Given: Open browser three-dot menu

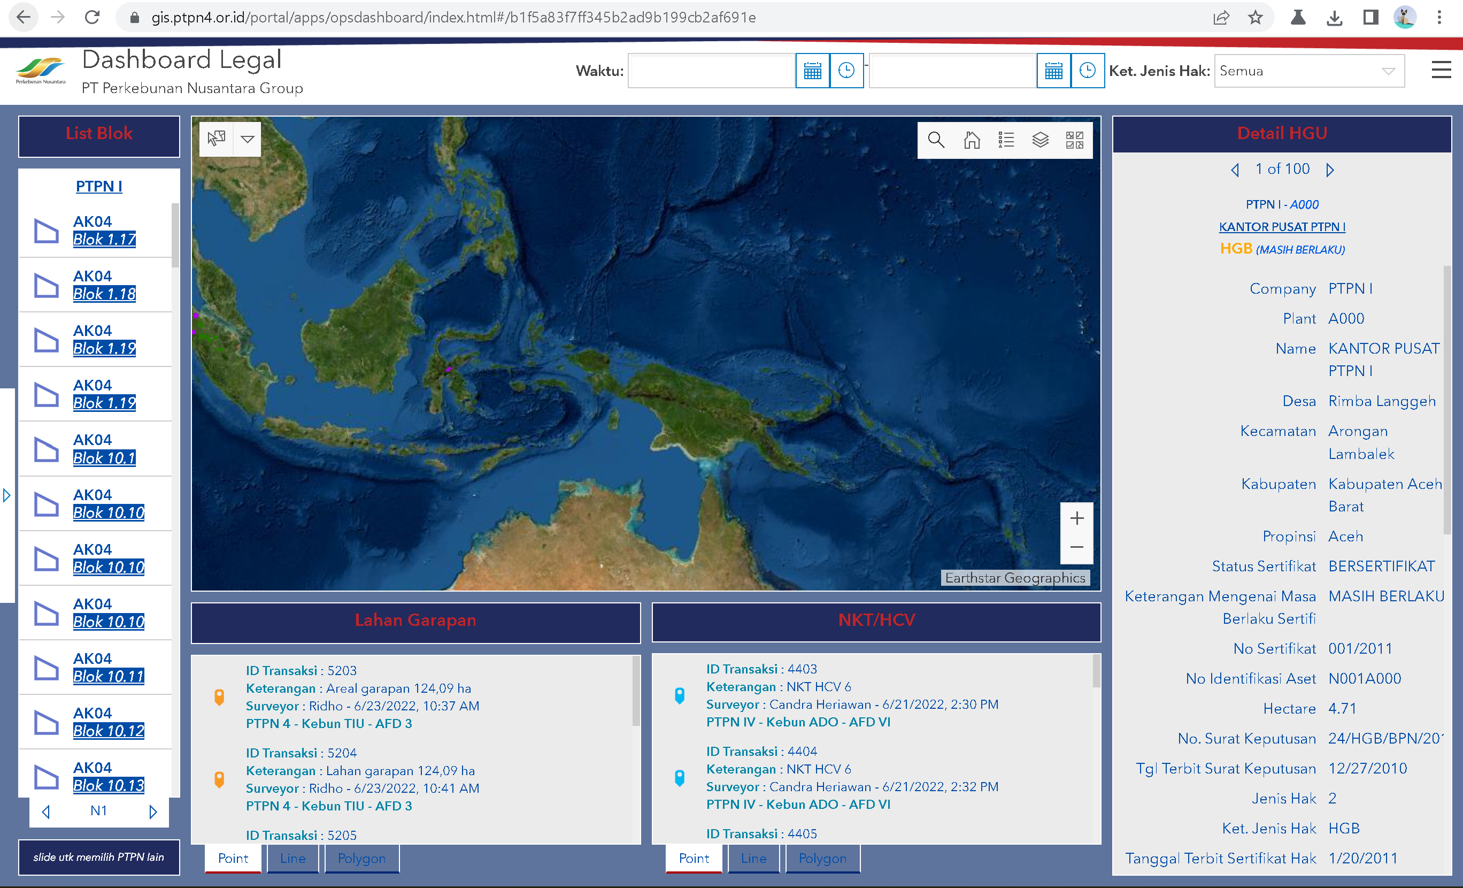Looking at the screenshot, I should pyautogui.click(x=1439, y=17).
